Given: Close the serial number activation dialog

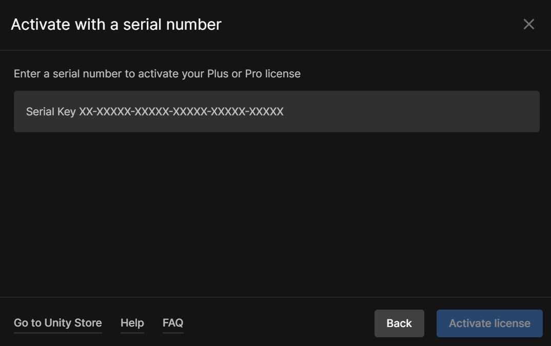Looking at the screenshot, I should coord(528,24).
